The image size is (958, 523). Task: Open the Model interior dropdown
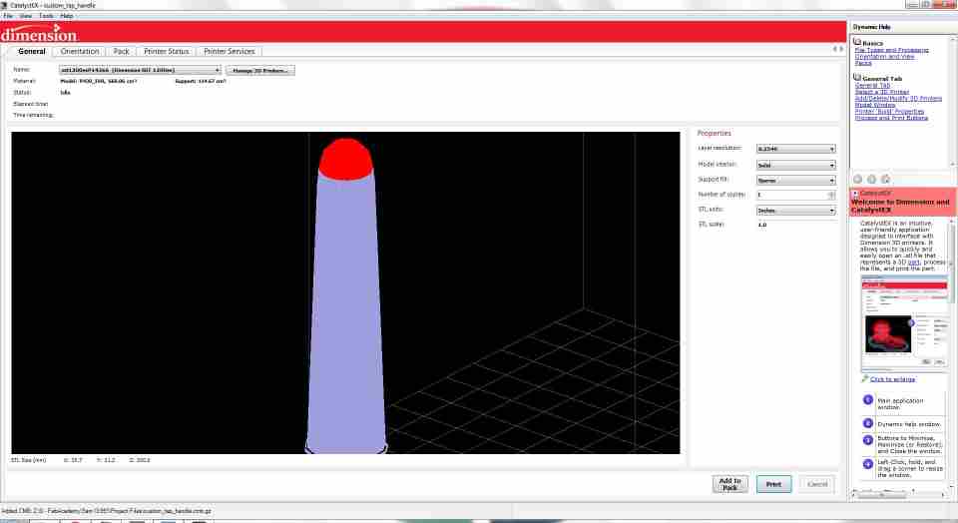pos(795,165)
